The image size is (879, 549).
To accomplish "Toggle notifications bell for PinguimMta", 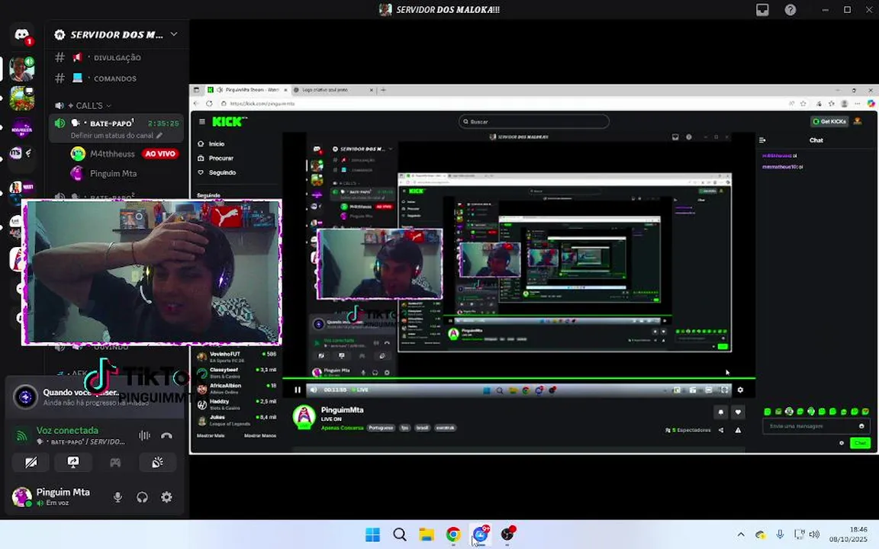I will 721,413.
